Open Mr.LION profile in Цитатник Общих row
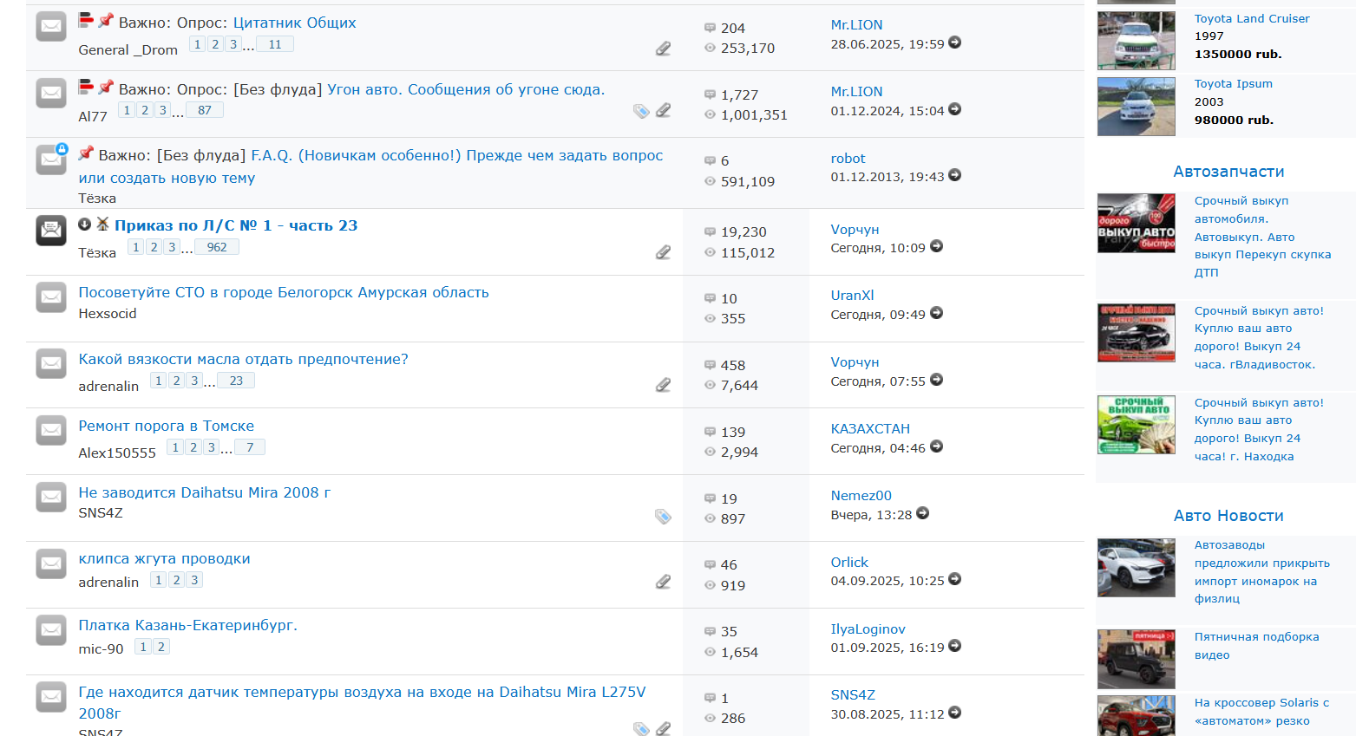Image resolution: width=1369 pixels, height=736 pixels. coord(856,25)
